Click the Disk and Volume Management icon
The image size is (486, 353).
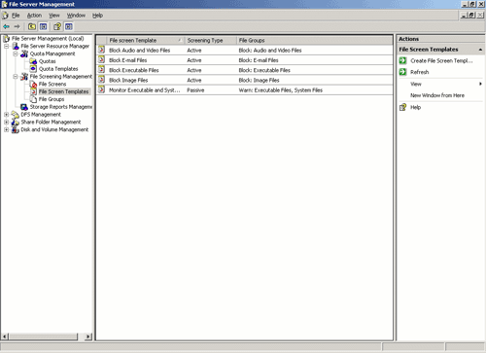[x=16, y=129]
